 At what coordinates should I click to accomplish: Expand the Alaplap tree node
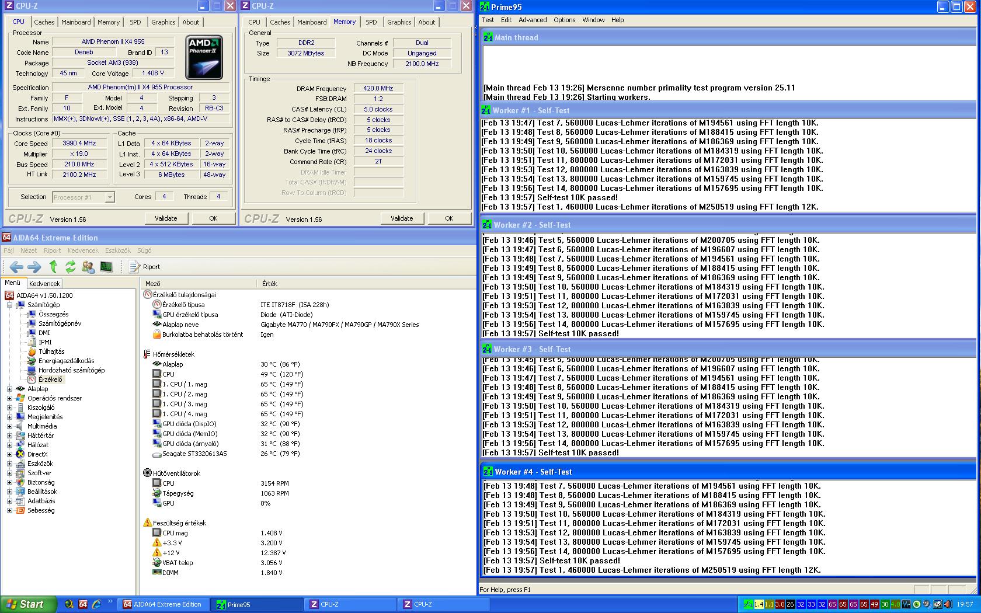tap(9, 389)
